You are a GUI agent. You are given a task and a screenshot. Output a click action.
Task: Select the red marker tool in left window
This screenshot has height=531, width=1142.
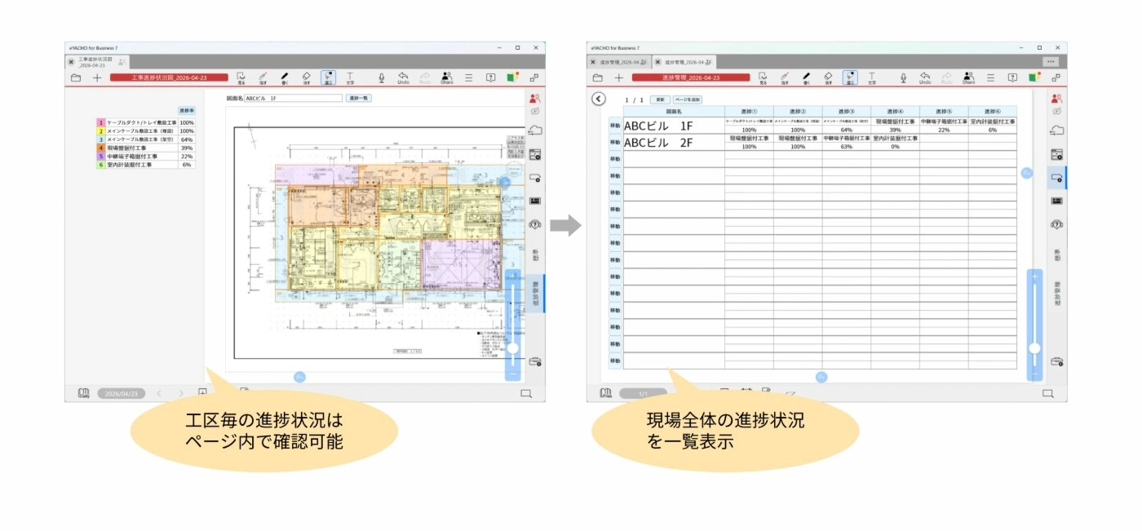[263, 77]
